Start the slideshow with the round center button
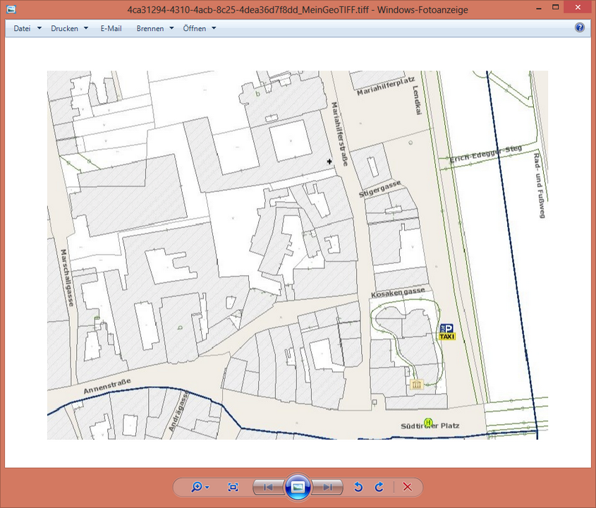Viewport: 596px width, 508px height. tap(298, 487)
